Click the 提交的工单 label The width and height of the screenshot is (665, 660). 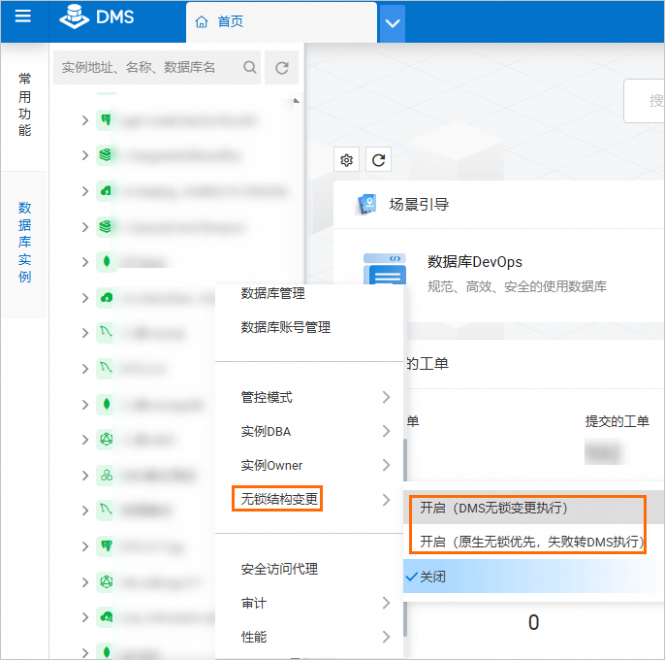pyautogui.click(x=617, y=421)
